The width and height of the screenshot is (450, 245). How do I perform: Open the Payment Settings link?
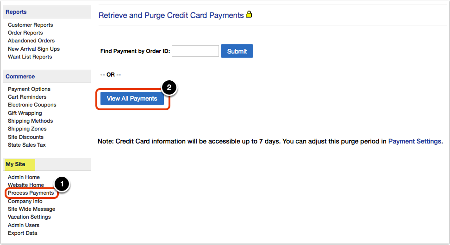(414, 141)
